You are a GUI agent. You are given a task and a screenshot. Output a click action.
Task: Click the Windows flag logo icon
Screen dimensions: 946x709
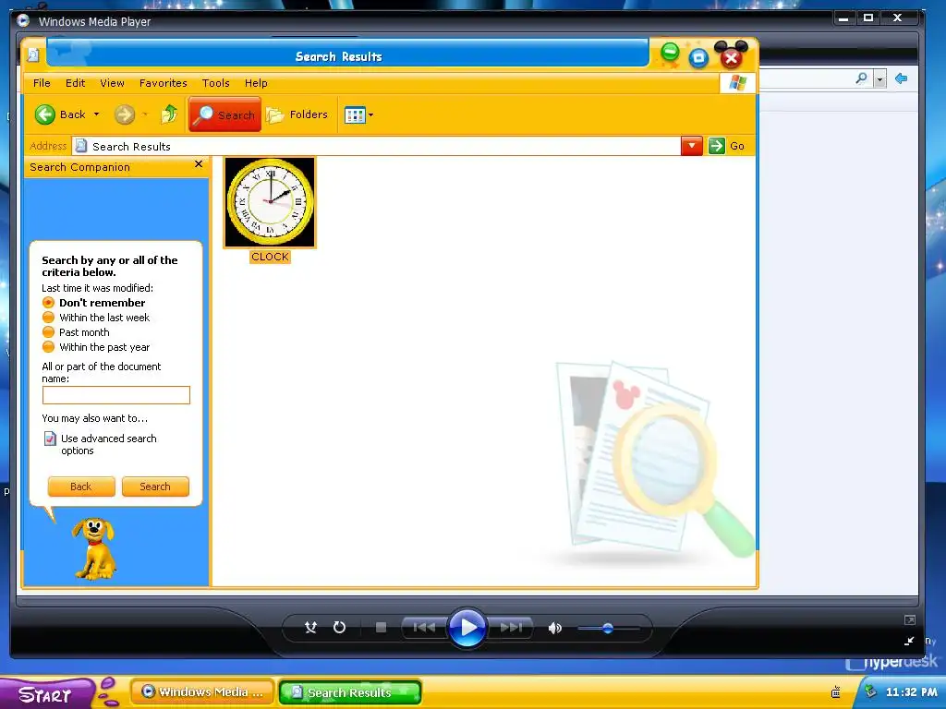(738, 82)
